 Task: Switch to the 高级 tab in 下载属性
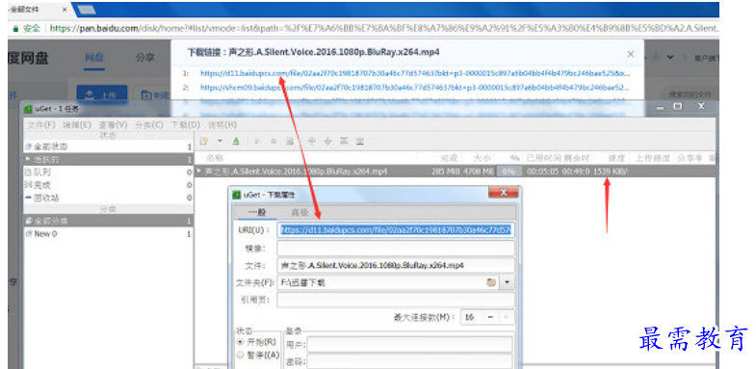coord(300,212)
